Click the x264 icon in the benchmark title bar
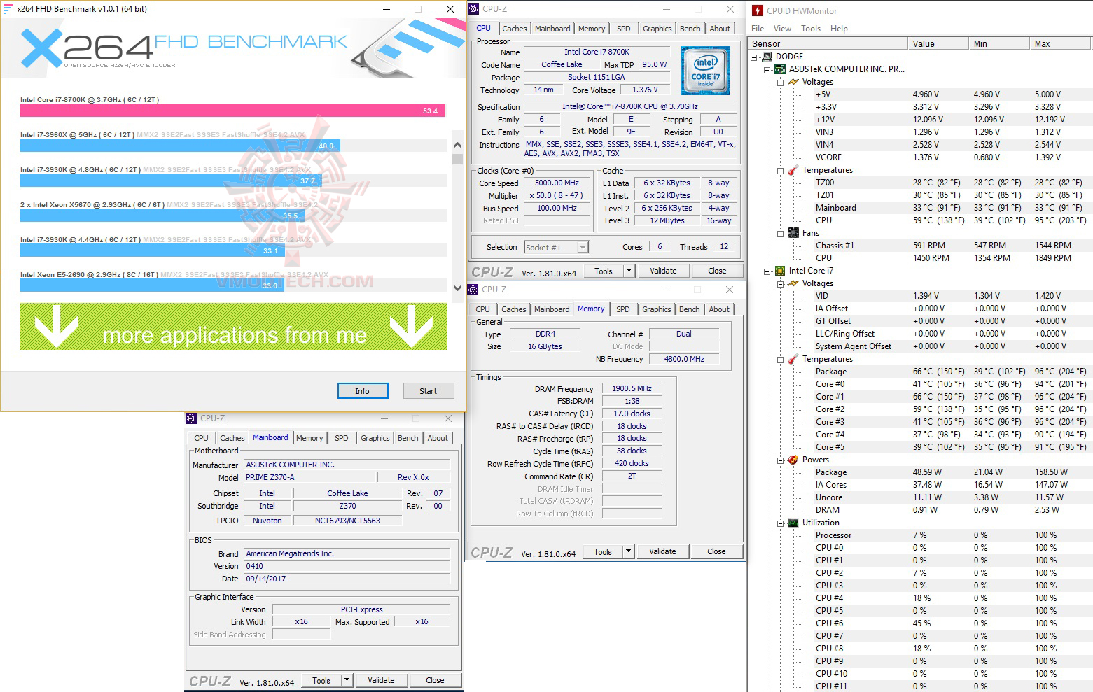 pos(8,8)
